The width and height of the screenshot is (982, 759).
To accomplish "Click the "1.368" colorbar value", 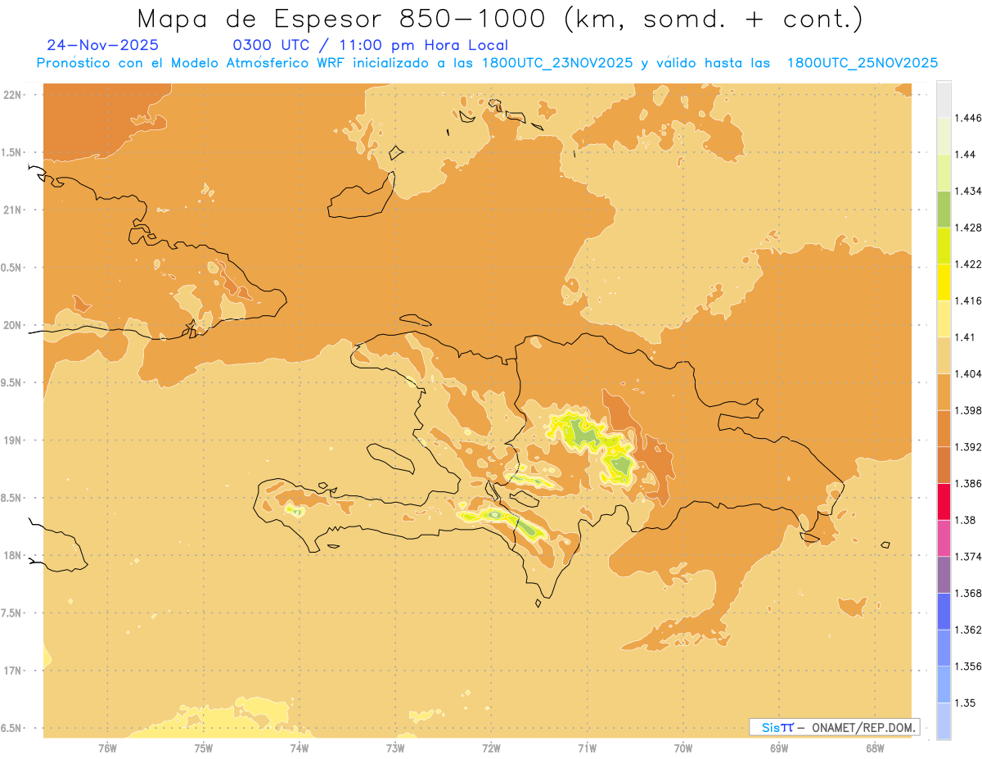I will click(968, 593).
